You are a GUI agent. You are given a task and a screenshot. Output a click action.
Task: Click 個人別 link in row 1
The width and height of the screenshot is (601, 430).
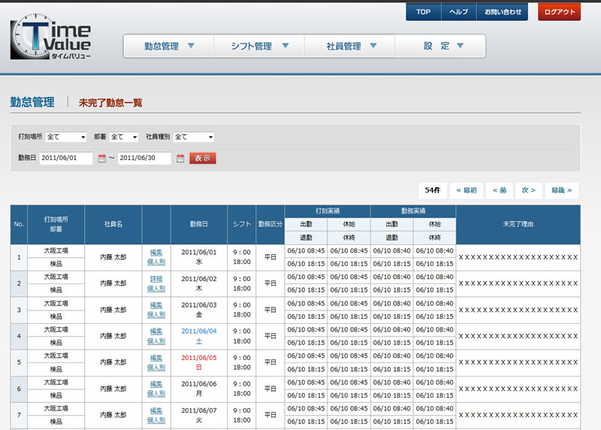156,262
